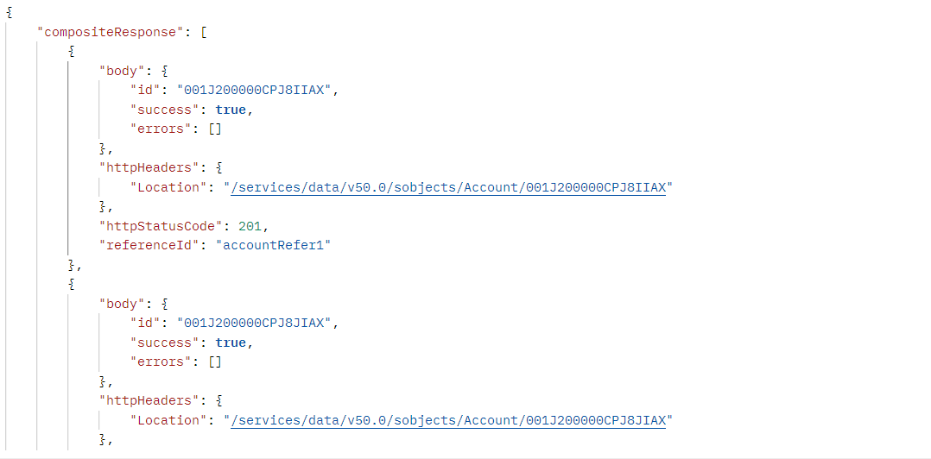Click the "Location" key beside the CPJ8IIAX link

coord(168,187)
